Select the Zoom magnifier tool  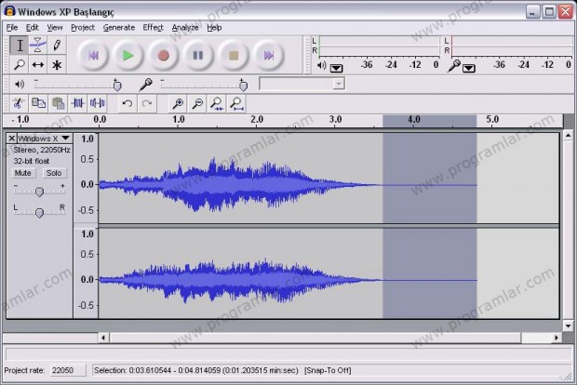tap(20, 65)
